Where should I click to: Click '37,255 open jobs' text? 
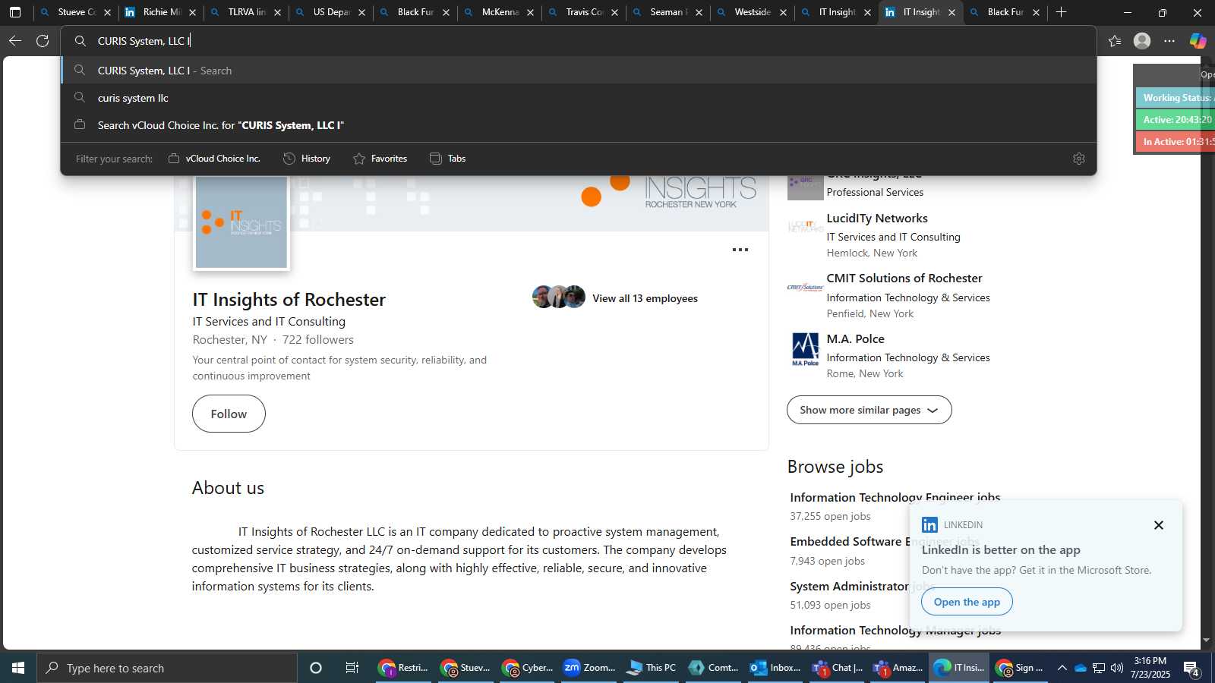coord(830,516)
